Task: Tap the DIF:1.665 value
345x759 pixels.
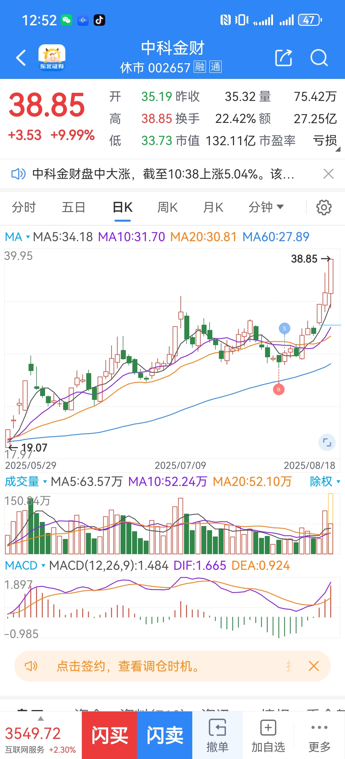Action: tap(200, 565)
